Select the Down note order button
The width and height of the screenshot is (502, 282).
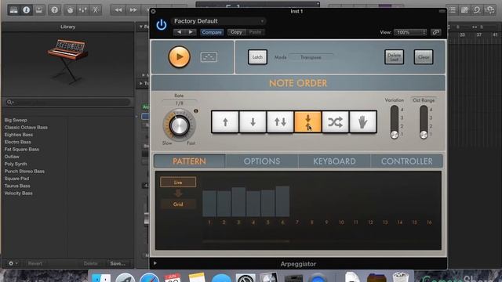[x=253, y=122]
